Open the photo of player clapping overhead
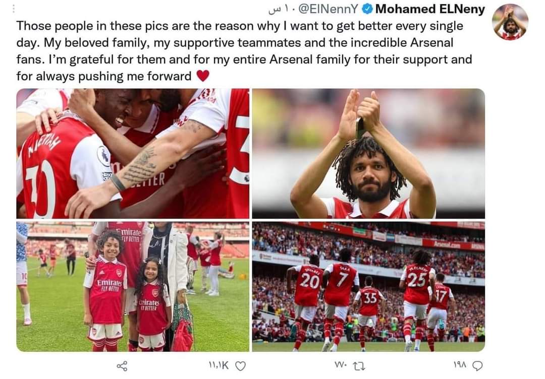 pyautogui.click(x=368, y=153)
